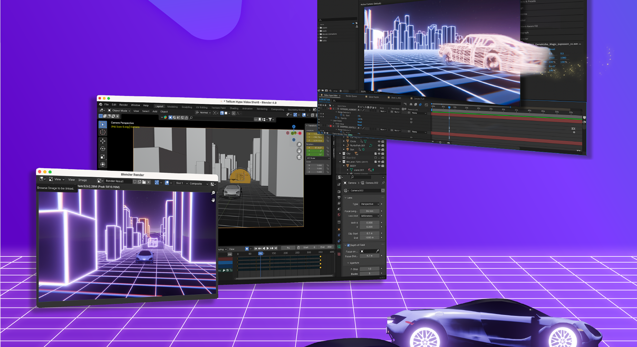Viewport: 637px width, 347px height.
Task: Open the Object properties orange square tab
Action: pos(339,229)
